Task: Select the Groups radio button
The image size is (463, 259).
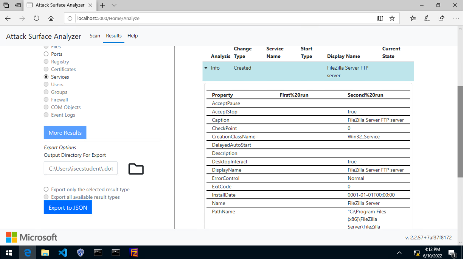Action: tap(46, 92)
